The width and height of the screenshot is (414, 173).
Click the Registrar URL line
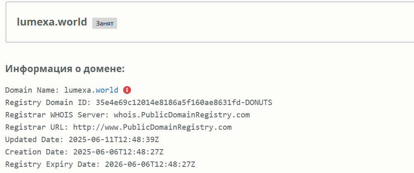(x=118, y=127)
